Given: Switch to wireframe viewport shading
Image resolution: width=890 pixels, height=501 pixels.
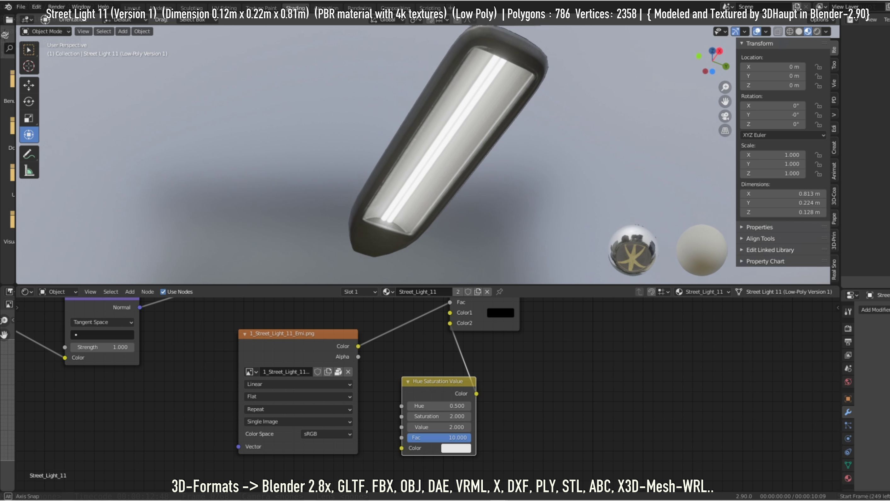Looking at the screenshot, I should coord(790,32).
